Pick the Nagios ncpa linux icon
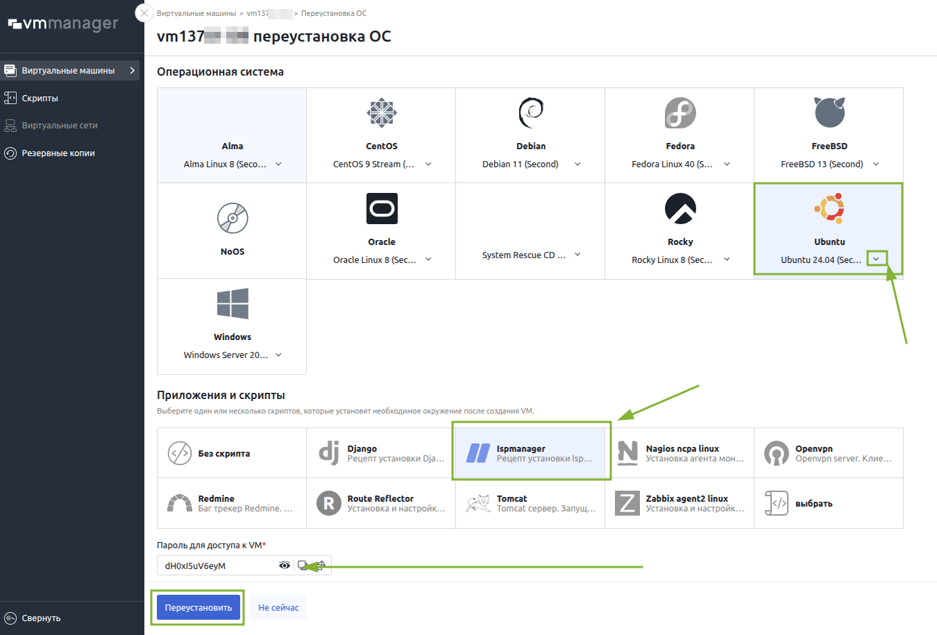The height and width of the screenshot is (635, 937). pos(627,453)
